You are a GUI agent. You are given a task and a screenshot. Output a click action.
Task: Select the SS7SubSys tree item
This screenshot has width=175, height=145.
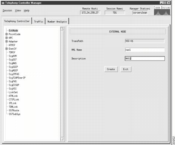[x=15, y=114]
